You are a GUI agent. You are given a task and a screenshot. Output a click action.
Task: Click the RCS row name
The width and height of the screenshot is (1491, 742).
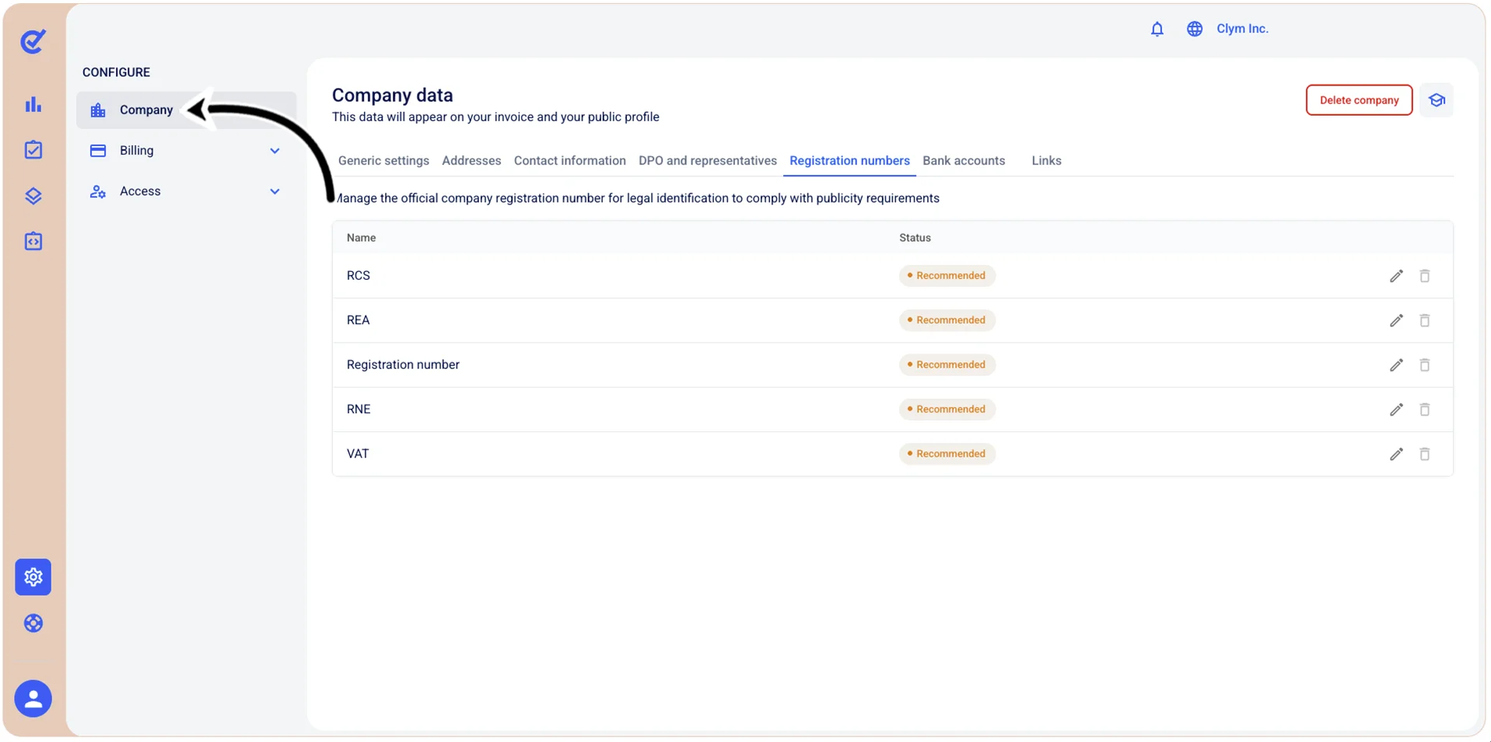(359, 276)
